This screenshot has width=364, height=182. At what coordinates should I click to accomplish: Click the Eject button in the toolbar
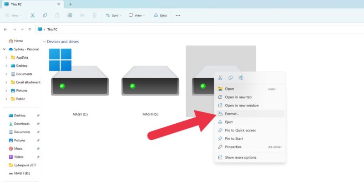[161, 15]
